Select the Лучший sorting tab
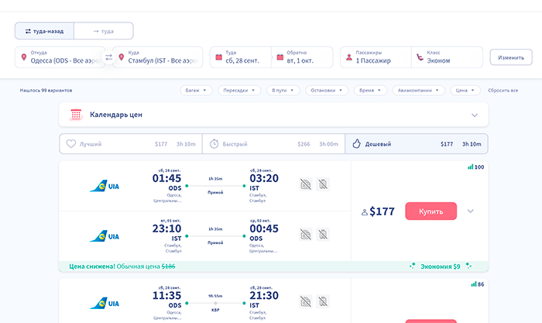Viewport: 542px width, 323px height. tap(130, 144)
